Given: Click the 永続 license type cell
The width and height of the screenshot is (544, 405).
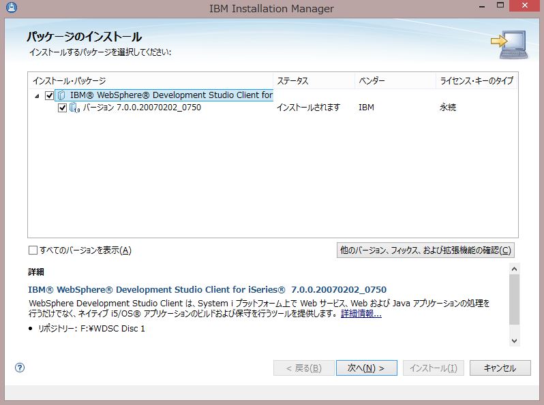Looking at the screenshot, I should tap(448, 108).
